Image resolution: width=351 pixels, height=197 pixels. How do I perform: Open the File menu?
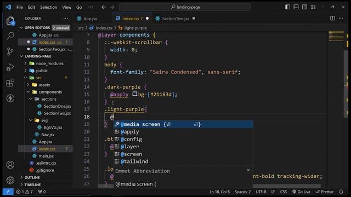click(x=20, y=7)
